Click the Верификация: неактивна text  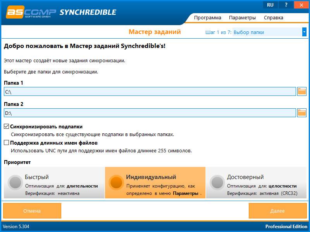(52, 193)
